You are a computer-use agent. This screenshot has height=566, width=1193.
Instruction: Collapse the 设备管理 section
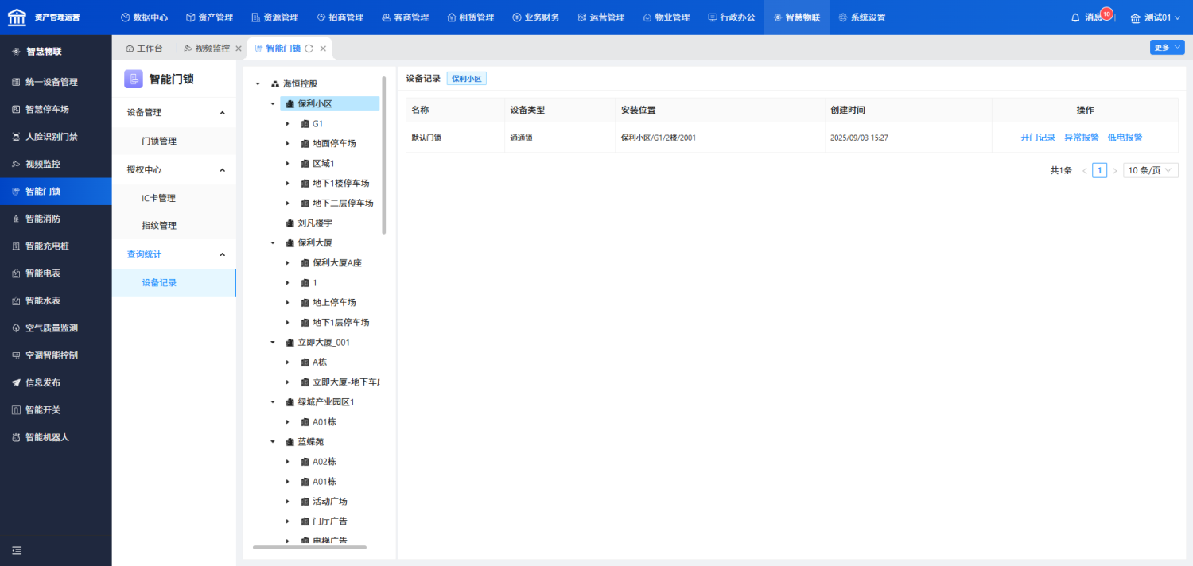pos(222,113)
